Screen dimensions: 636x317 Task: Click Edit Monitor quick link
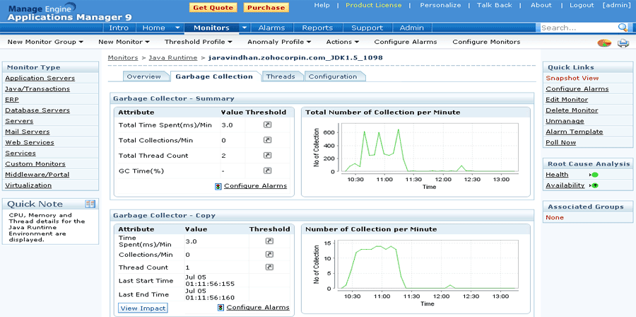click(x=567, y=100)
